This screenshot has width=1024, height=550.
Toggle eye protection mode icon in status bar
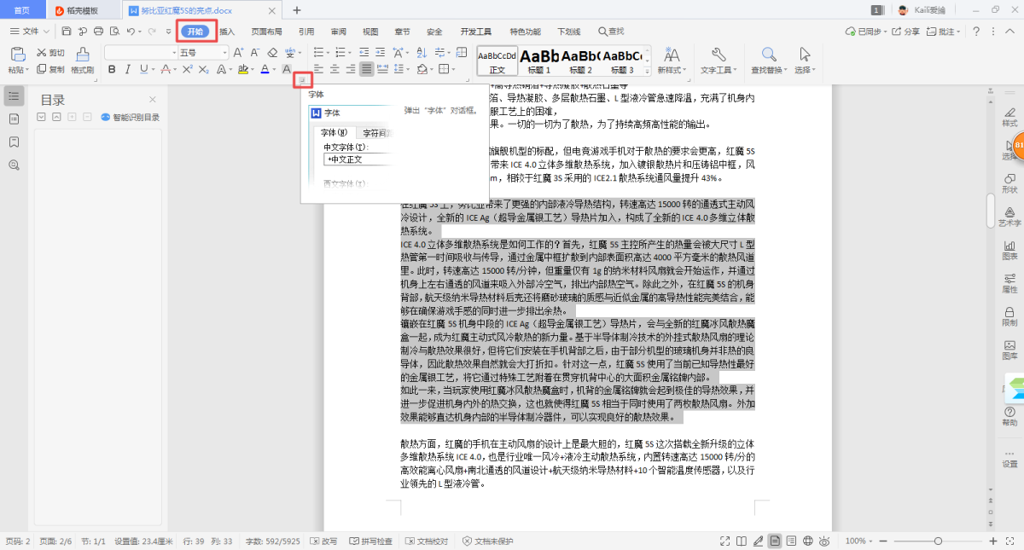[824, 541]
